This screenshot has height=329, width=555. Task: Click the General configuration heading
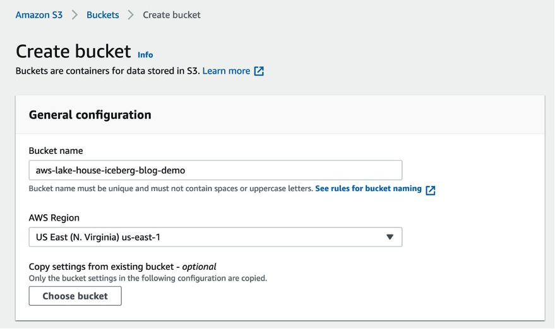click(x=90, y=115)
